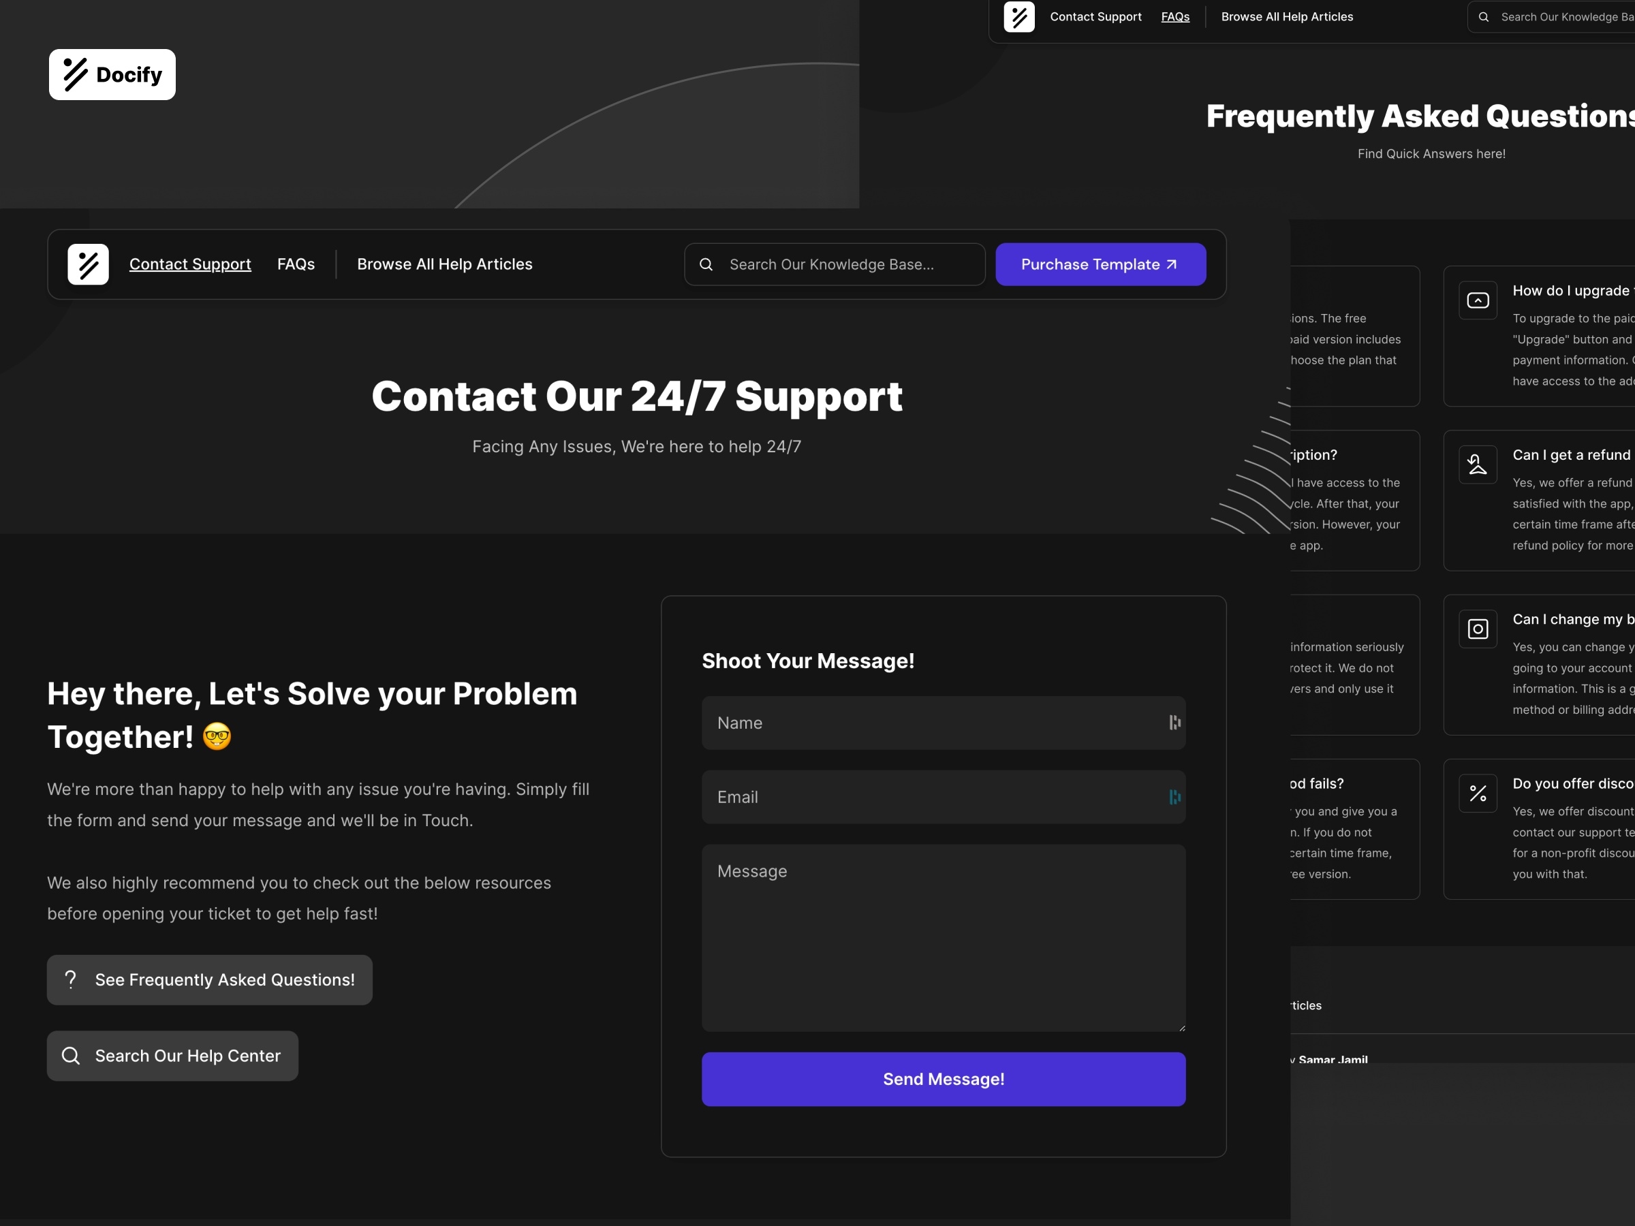Click the FAQs tab in top navigation
Viewport: 1635px width, 1226px height.
pos(1174,16)
